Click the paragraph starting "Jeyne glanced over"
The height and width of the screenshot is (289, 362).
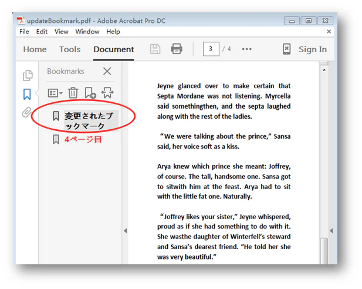click(224, 101)
